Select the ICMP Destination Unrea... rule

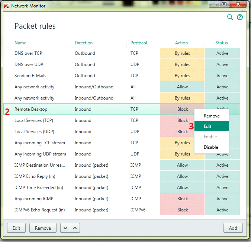tap(122, 165)
